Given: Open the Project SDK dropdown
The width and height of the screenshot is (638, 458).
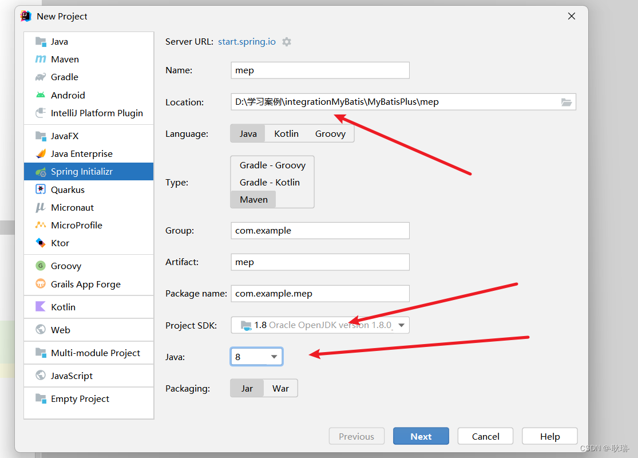Looking at the screenshot, I should pos(320,325).
